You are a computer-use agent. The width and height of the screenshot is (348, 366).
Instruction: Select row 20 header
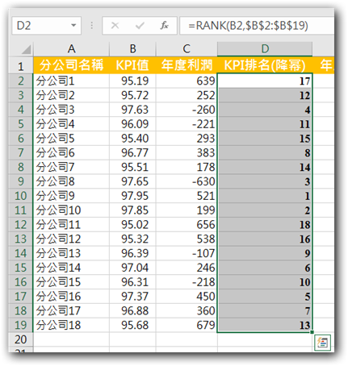(x=21, y=339)
